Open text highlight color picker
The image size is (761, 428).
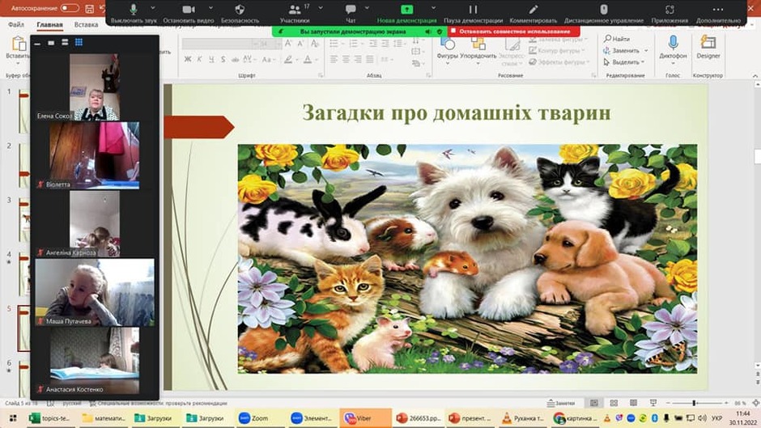[288, 59]
